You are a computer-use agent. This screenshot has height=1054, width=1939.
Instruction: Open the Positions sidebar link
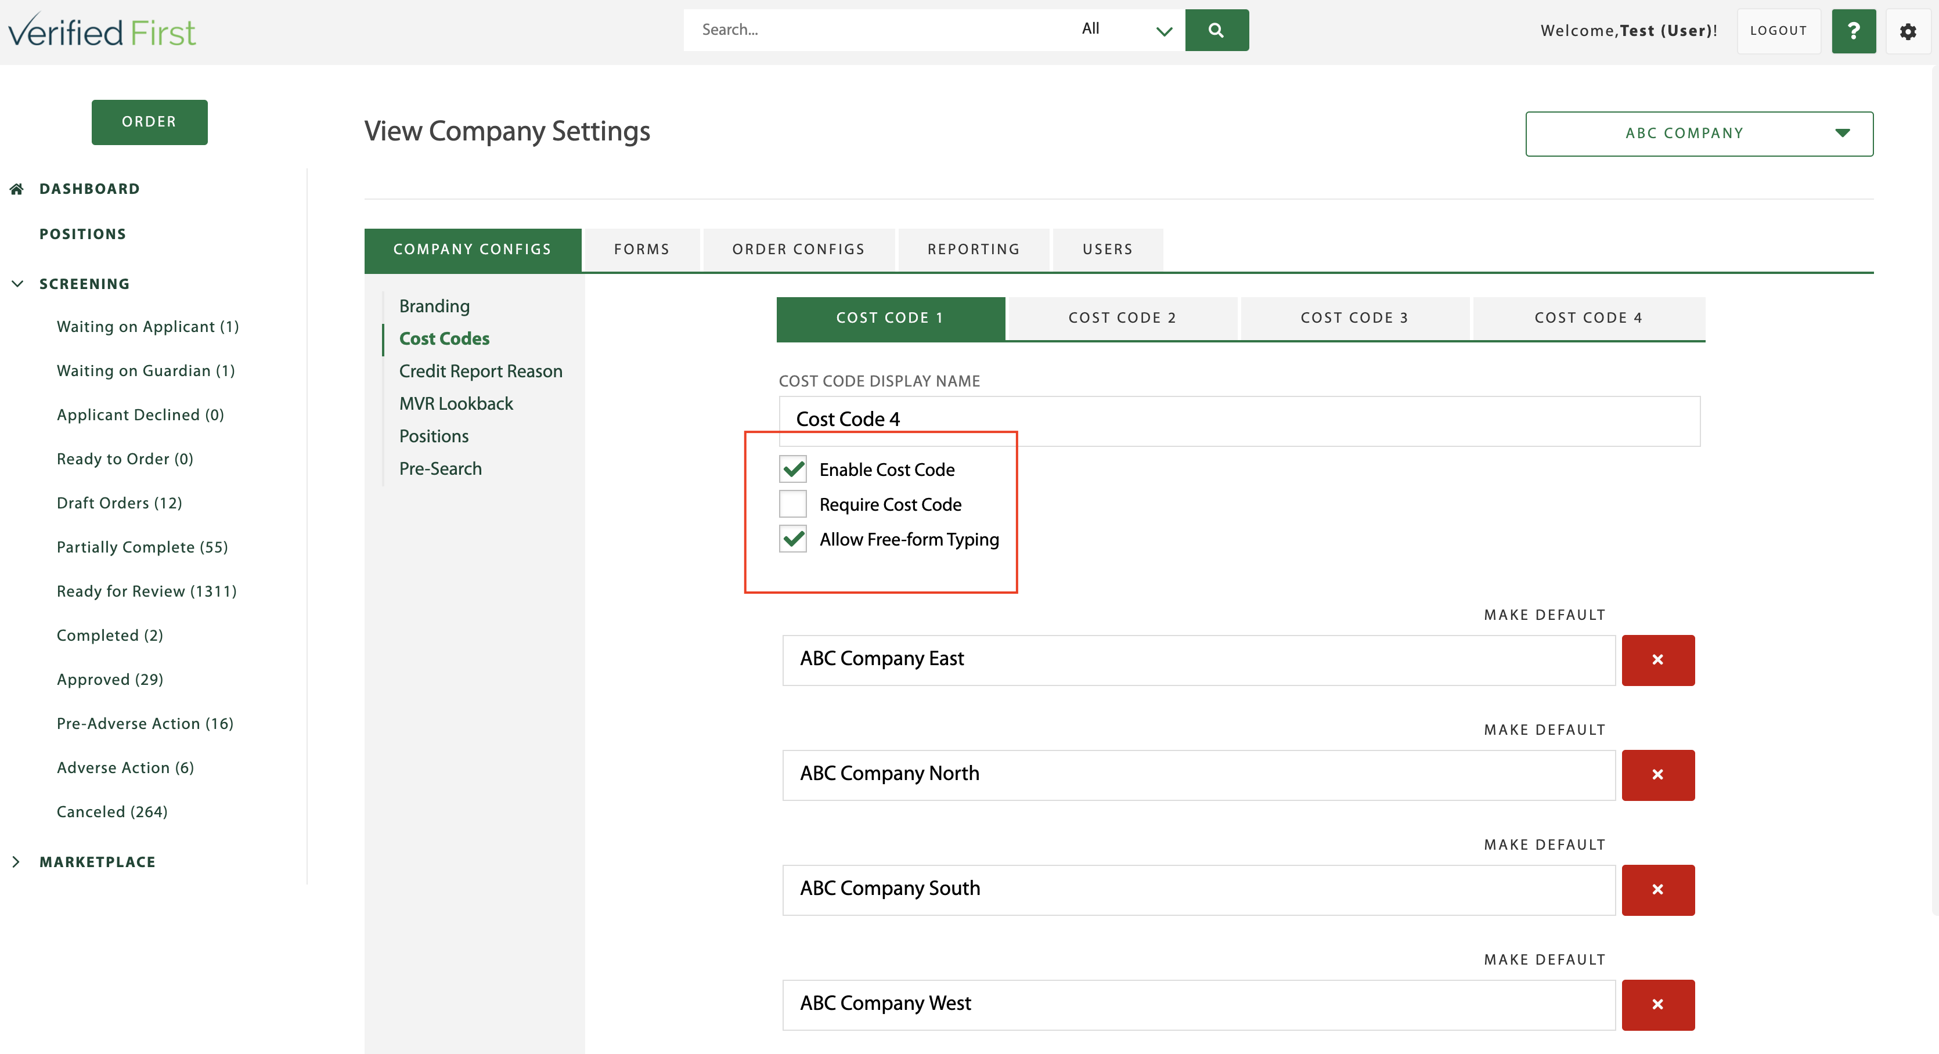coord(83,234)
